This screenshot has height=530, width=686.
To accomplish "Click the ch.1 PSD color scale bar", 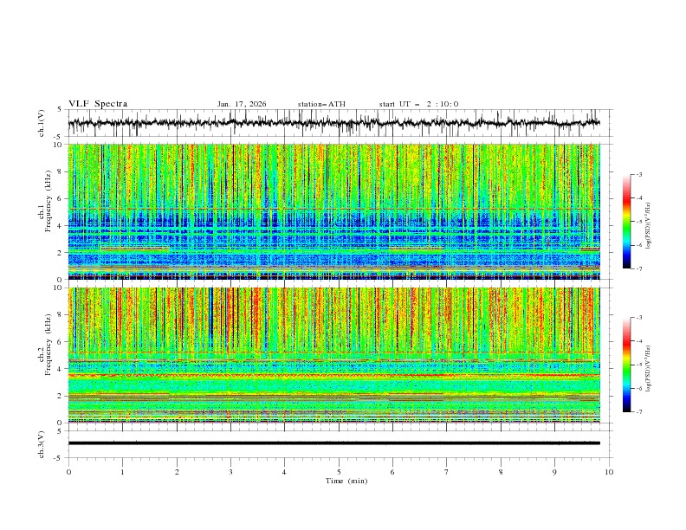I will coord(626,222).
